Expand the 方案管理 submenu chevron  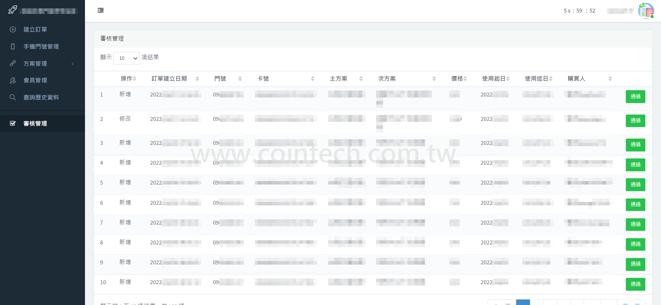click(72, 64)
